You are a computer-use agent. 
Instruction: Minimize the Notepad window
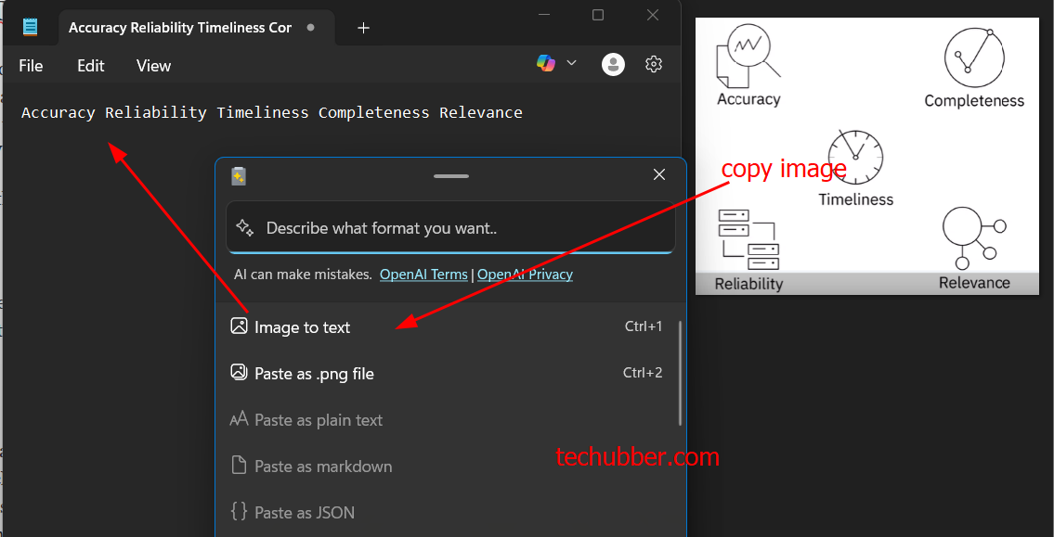click(544, 15)
